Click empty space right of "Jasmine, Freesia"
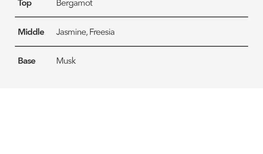This screenshot has height=154, width=263. tap(181, 32)
